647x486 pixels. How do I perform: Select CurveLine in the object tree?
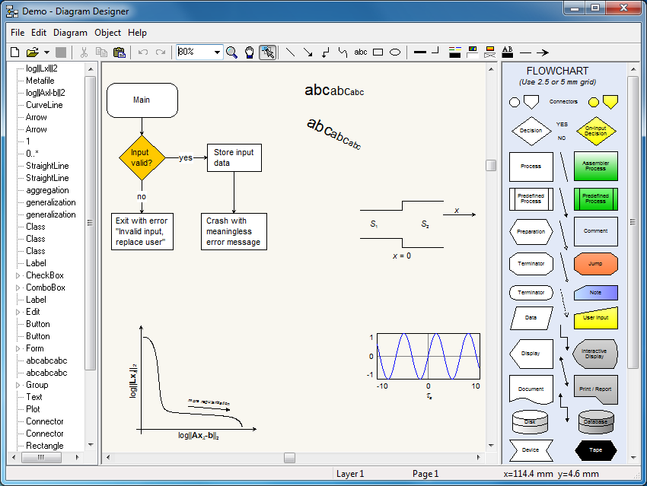(x=44, y=105)
